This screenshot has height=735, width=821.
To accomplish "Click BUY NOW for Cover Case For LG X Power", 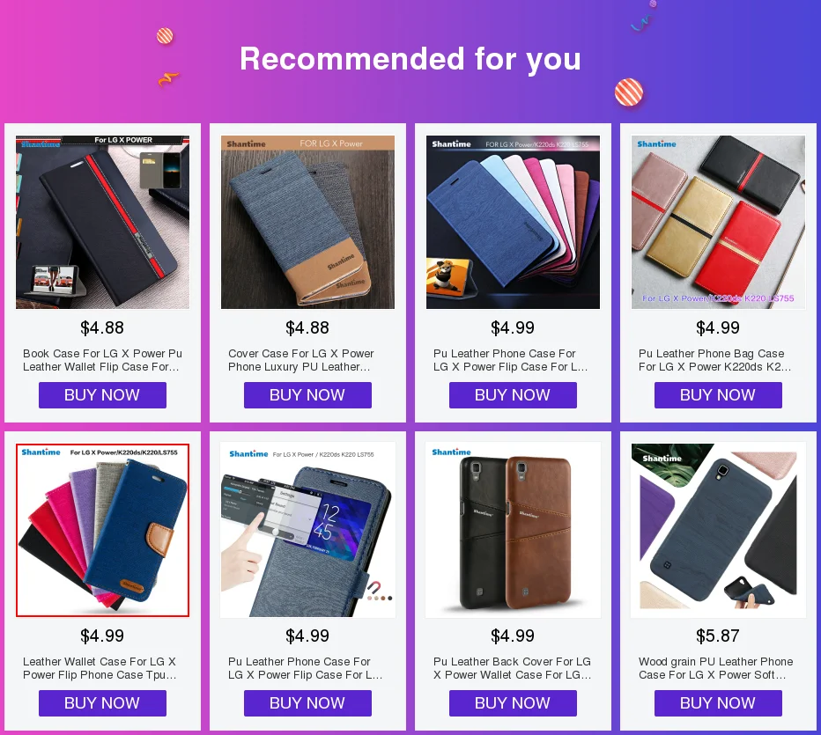I will pyautogui.click(x=307, y=395).
